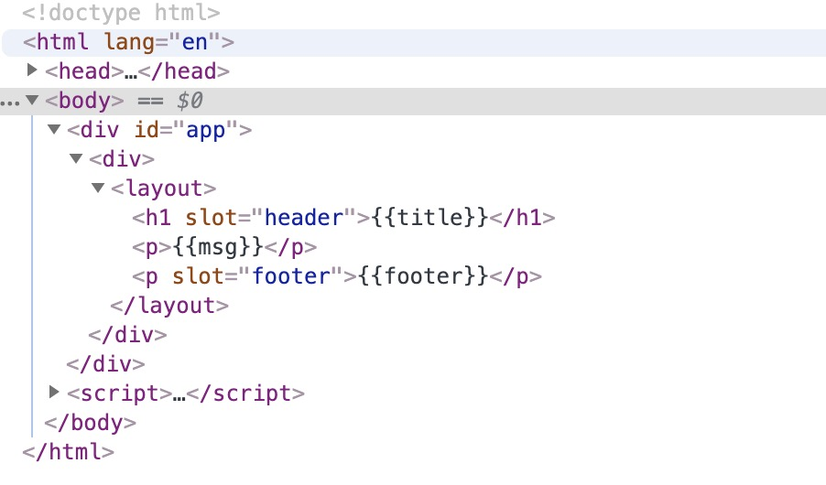This screenshot has width=826, height=485.
Task: Collapse the div id="app" node arrow
Action: tap(54, 129)
